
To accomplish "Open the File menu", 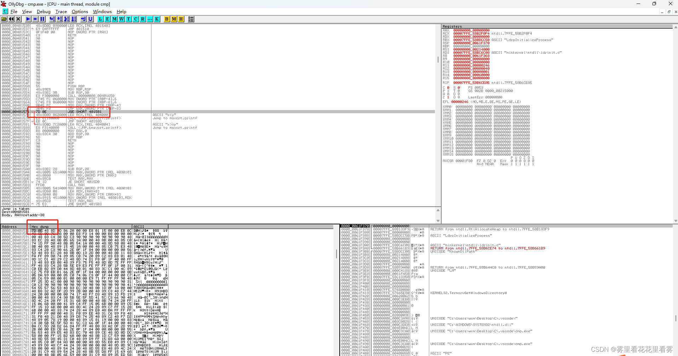I will [x=14, y=12].
